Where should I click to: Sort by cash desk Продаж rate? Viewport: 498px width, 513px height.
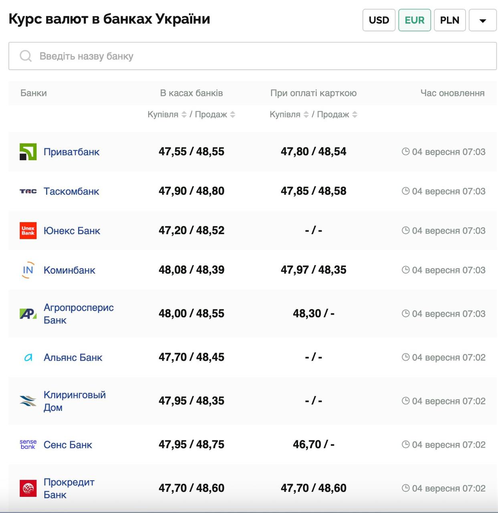(x=233, y=115)
